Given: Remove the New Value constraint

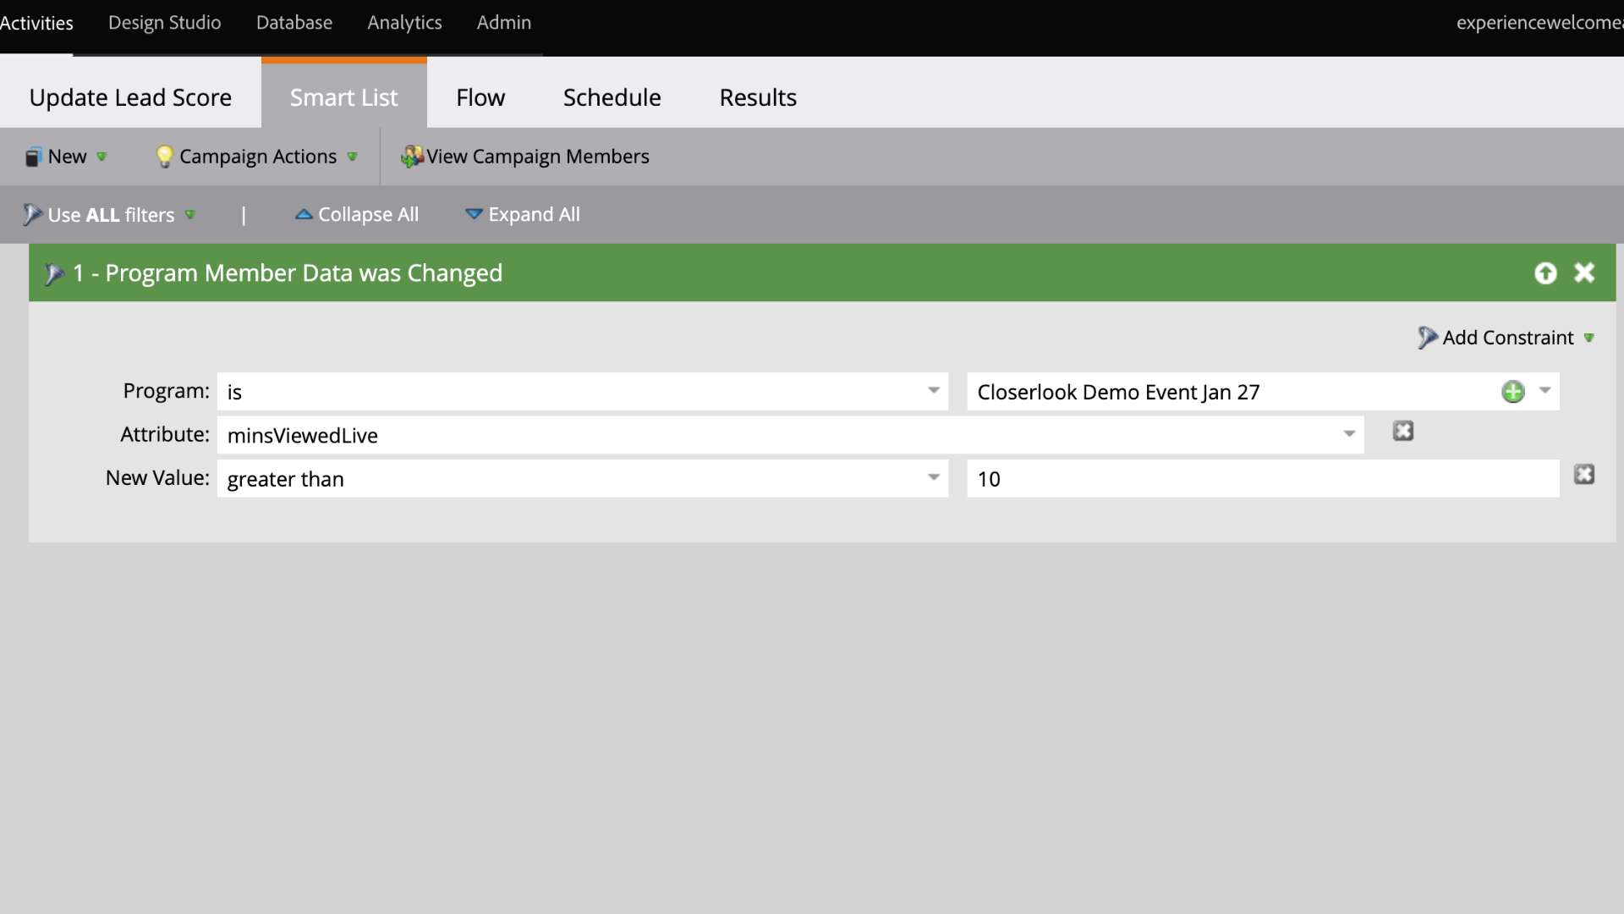Looking at the screenshot, I should click(1584, 475).
